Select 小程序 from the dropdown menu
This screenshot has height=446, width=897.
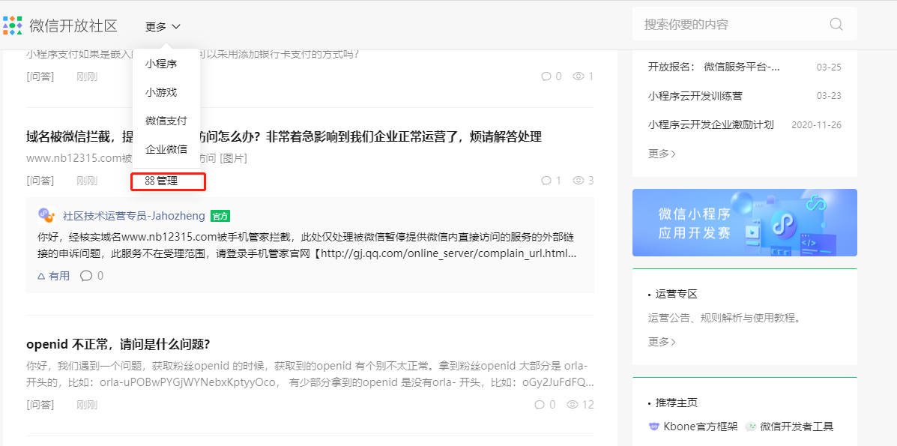pos(161,64)
